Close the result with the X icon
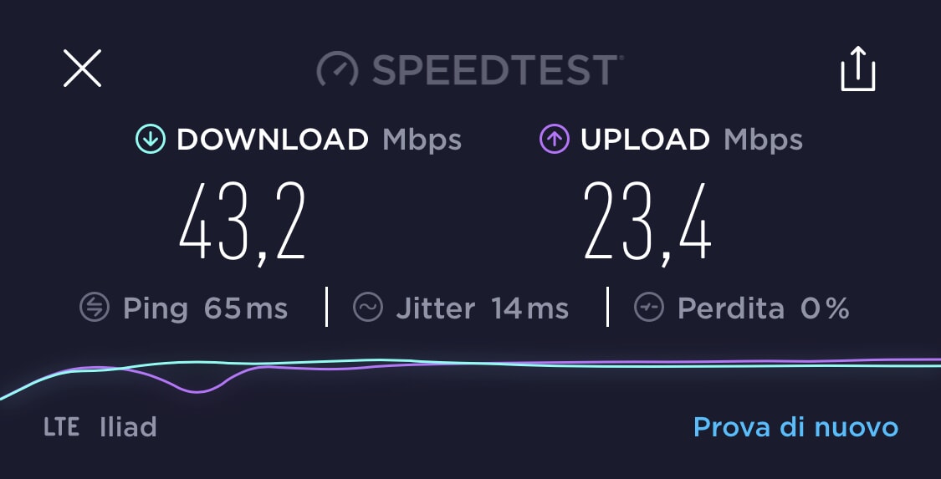This screenshot has height=479, width=941. 82,68
